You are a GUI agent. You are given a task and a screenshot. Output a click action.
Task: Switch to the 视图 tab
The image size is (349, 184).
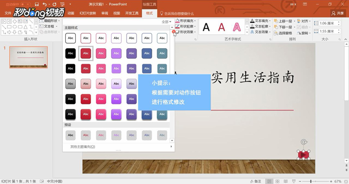tap(117, 13)
